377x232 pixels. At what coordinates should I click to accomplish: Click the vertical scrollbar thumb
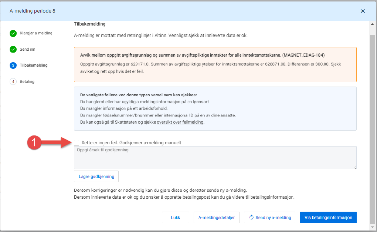coord(373,126)
